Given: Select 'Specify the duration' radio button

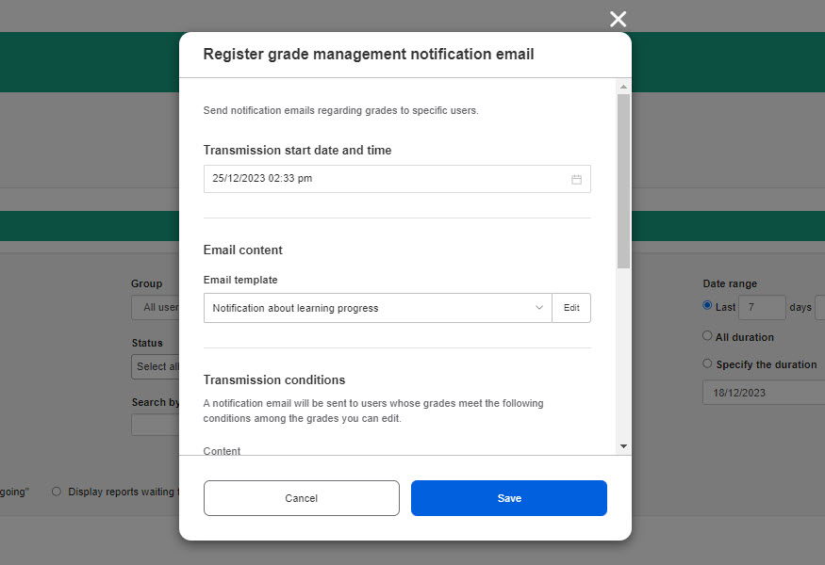Looking at the screenshot, I should click(708, 363).
